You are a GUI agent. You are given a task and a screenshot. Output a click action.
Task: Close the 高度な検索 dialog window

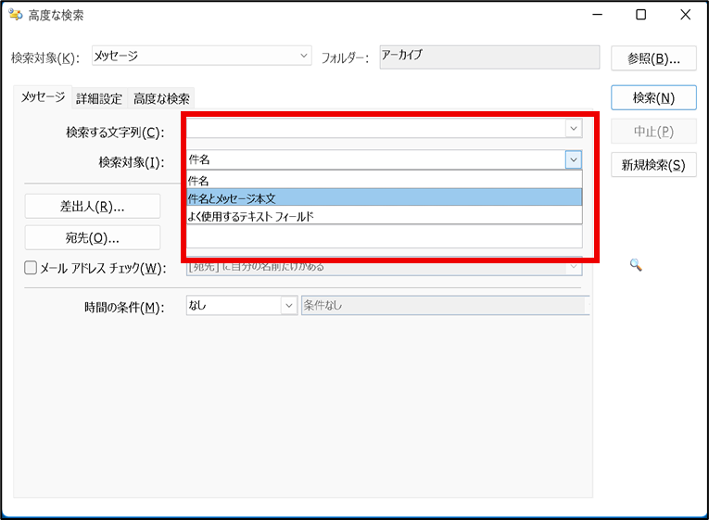(x=684, y=15)
